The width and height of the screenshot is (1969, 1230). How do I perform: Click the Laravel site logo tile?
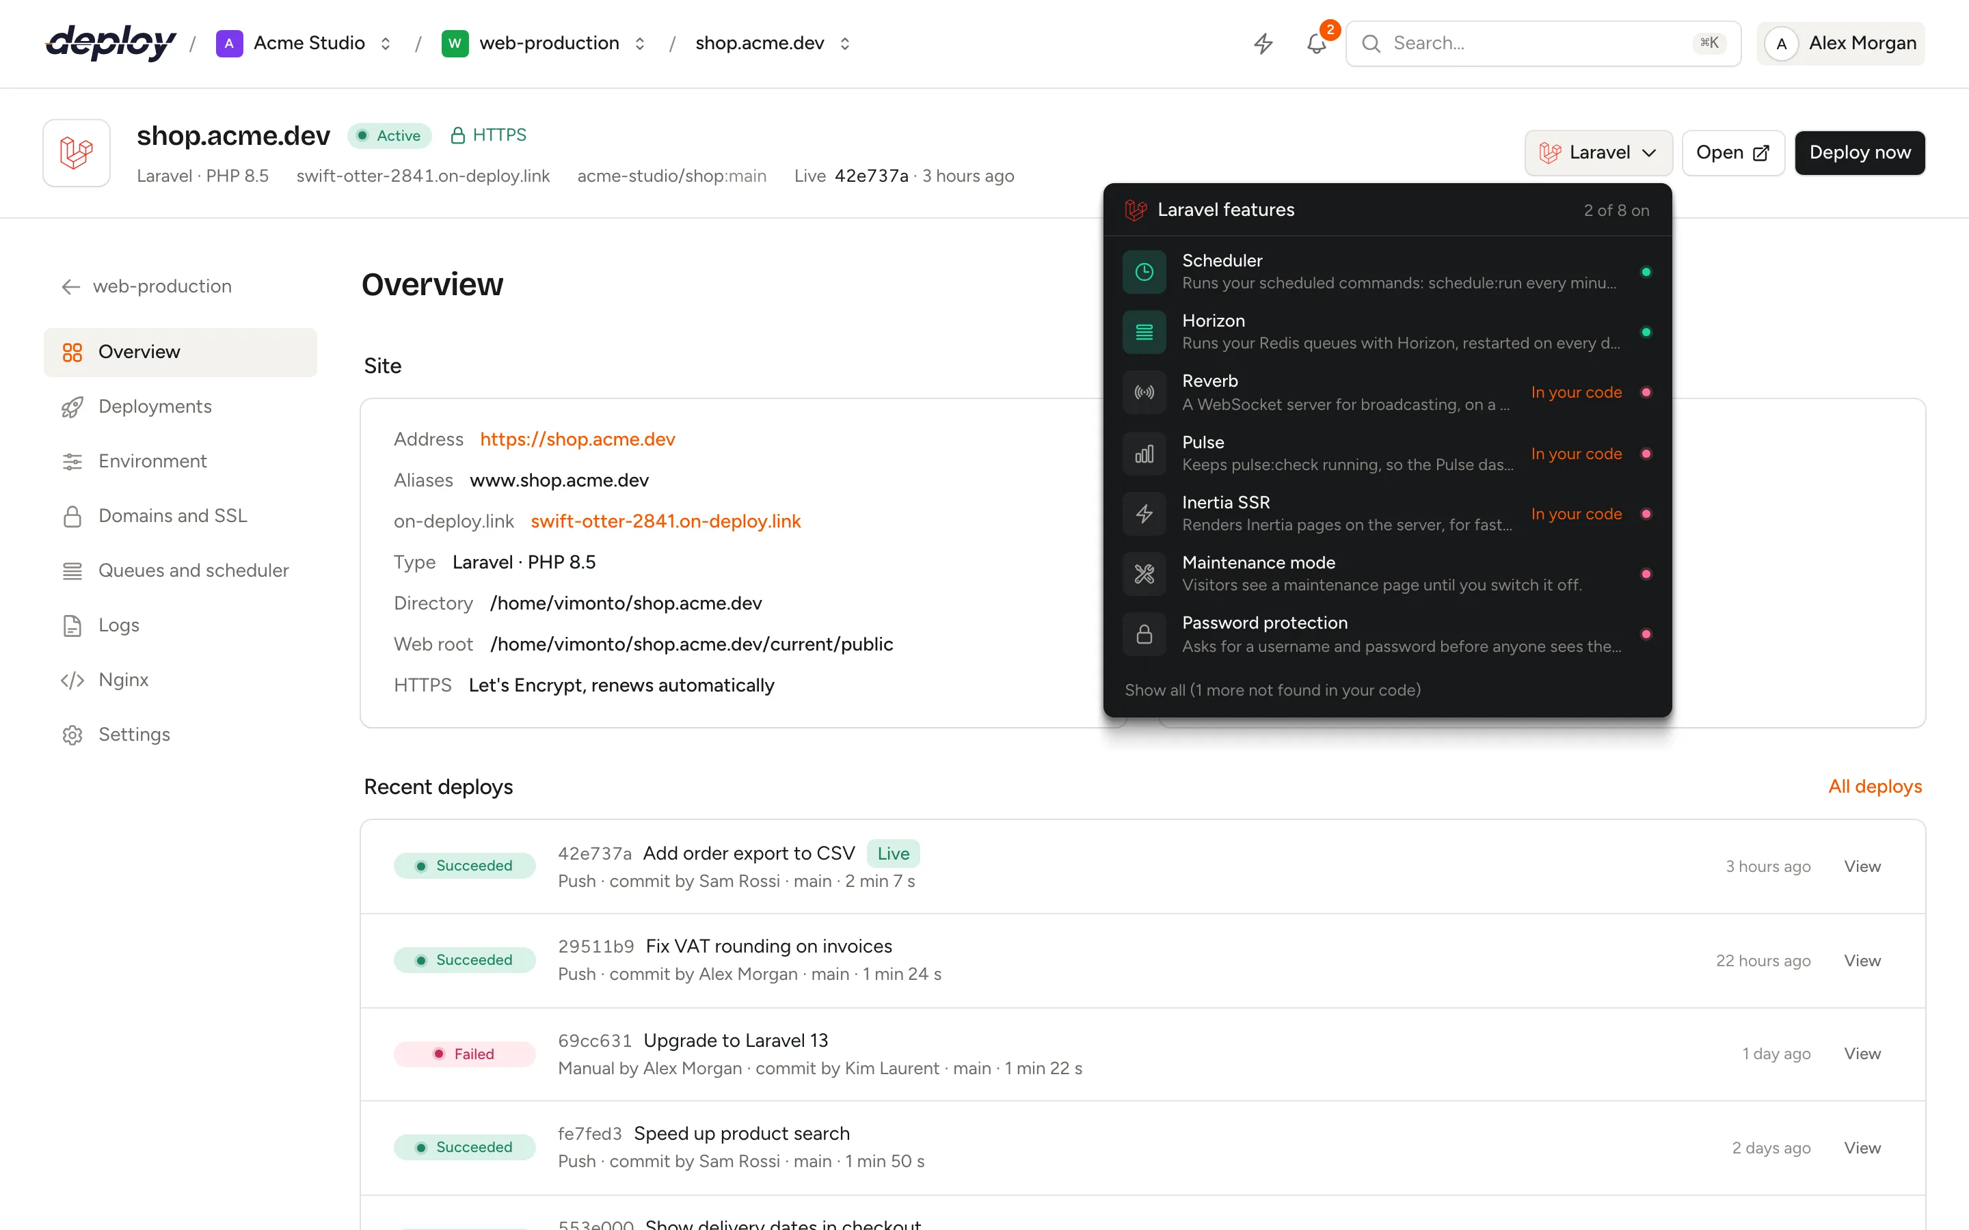[77, 153]
